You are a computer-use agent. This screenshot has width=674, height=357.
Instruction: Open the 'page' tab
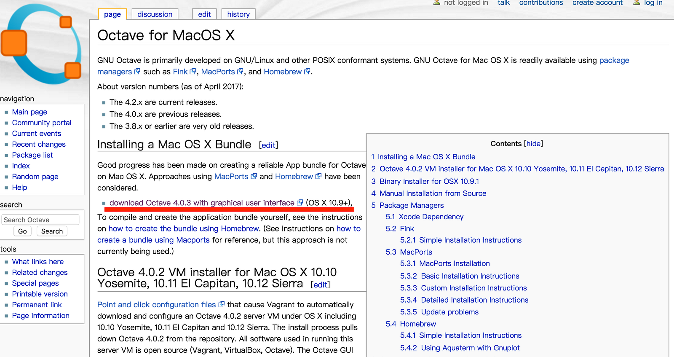tap(112, 14)
